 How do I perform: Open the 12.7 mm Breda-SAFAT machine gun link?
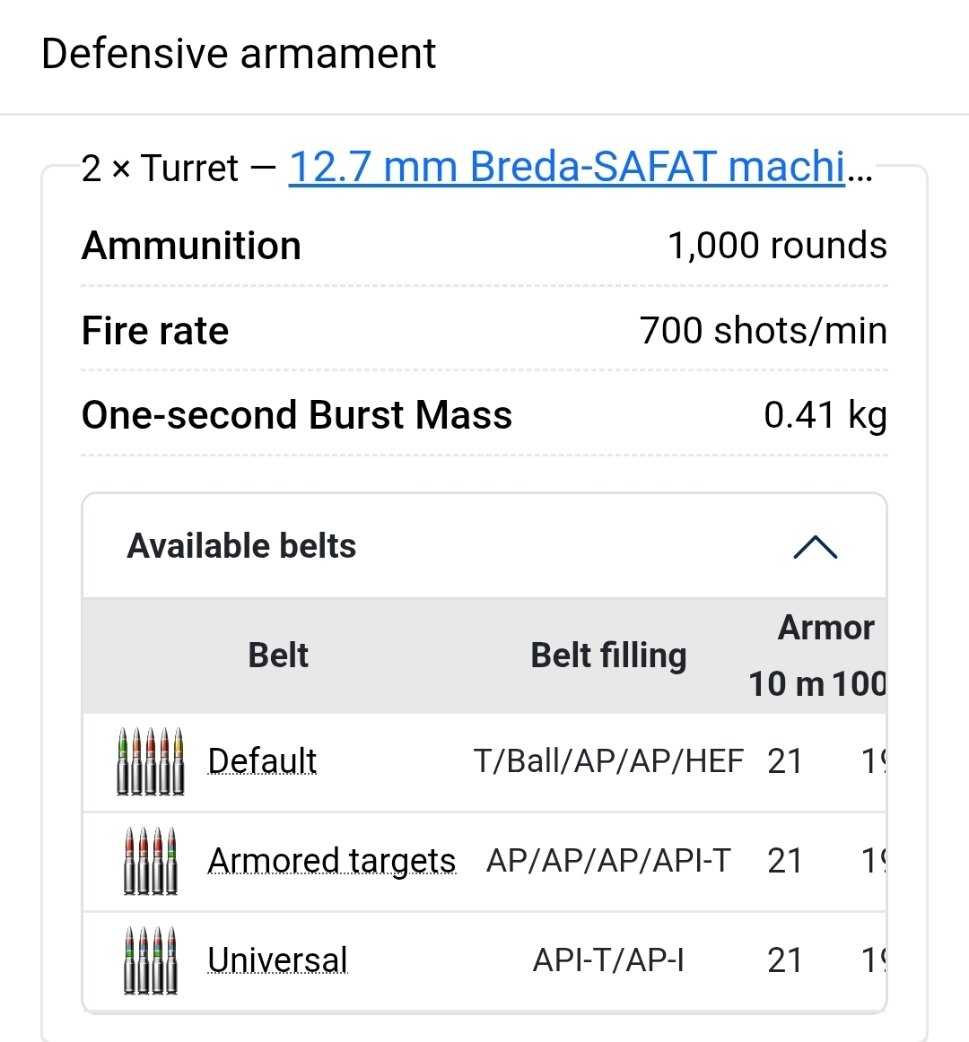pos(567,168)
